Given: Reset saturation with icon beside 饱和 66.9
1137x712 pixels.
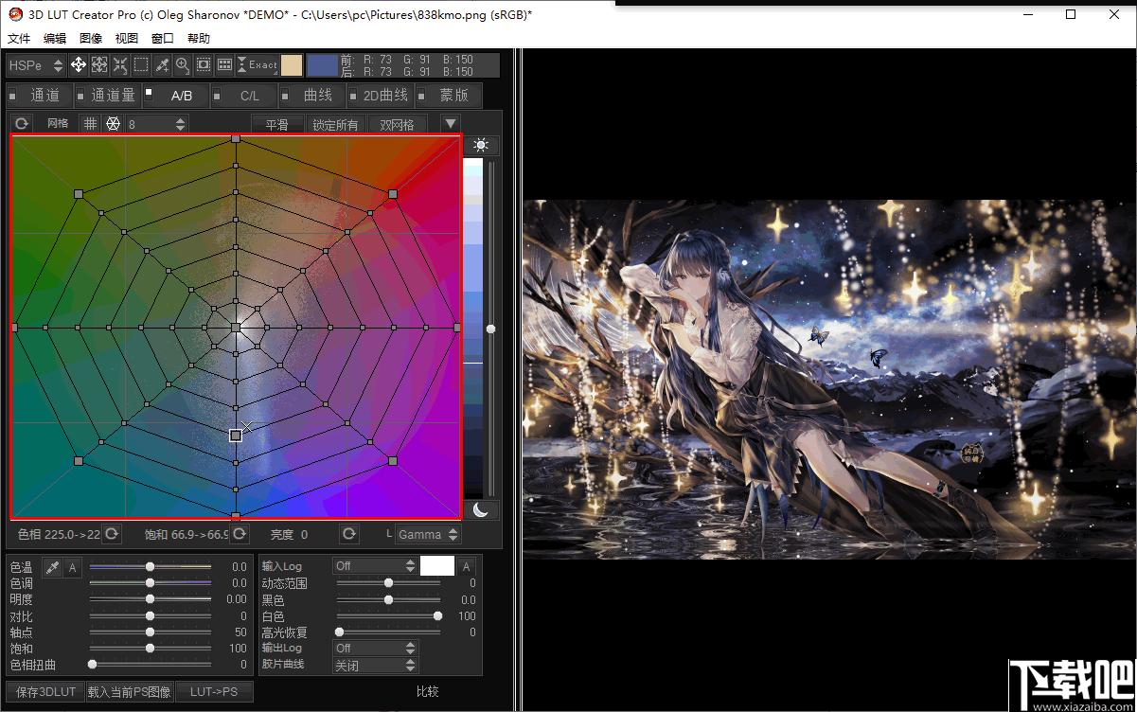Looking at the screenshot, I should click(239, 534).
